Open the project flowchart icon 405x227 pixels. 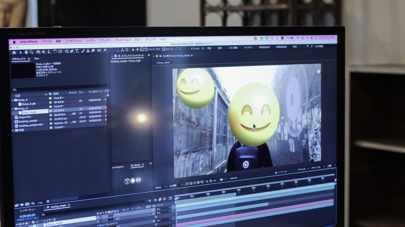click(108, 95)
